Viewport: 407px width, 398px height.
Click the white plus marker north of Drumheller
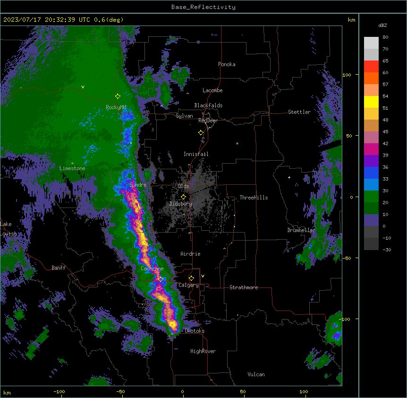pyautogui.click(x=289, y=177)
